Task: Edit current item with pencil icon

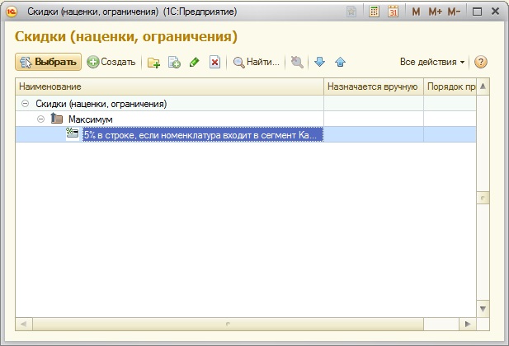Action: click(x=195, y=63)
